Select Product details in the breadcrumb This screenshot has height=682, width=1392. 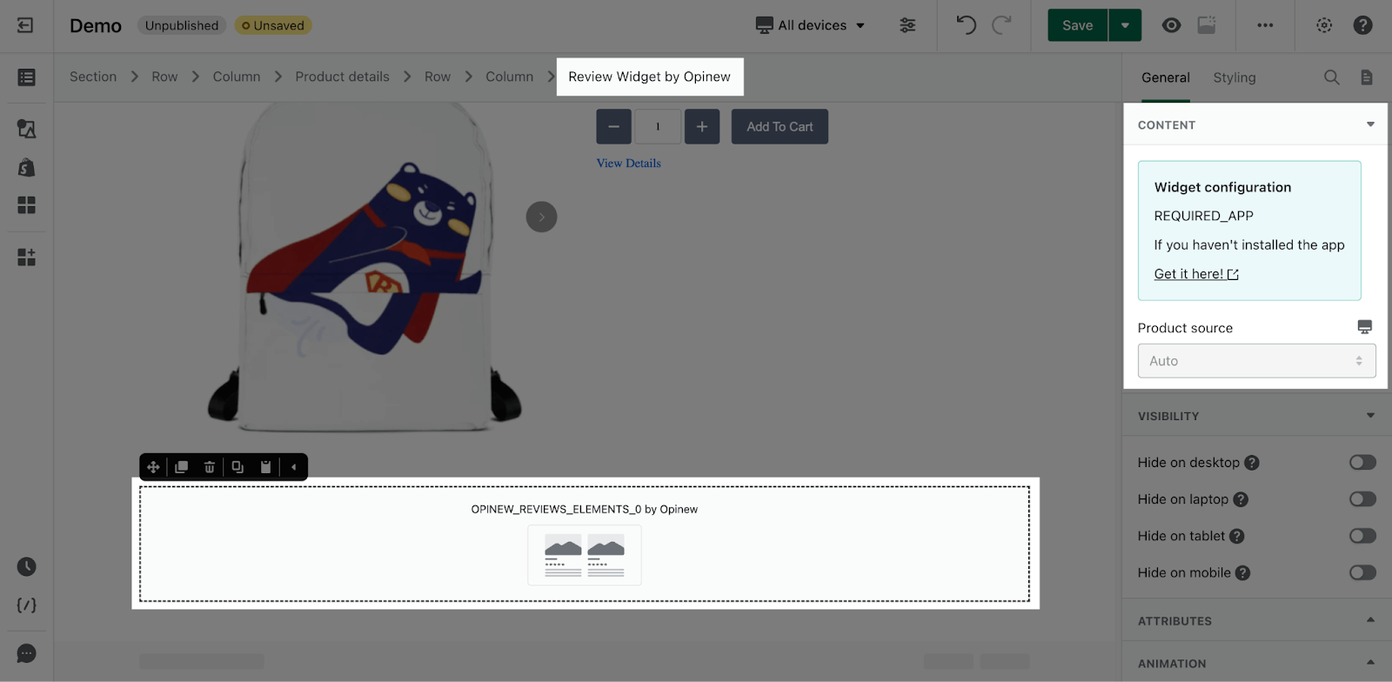[342, 77]
